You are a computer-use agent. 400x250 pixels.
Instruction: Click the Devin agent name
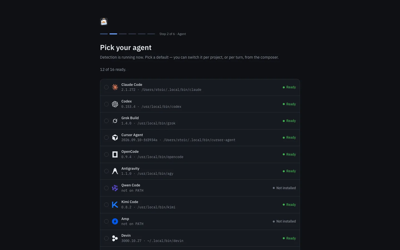click(126, 236)
